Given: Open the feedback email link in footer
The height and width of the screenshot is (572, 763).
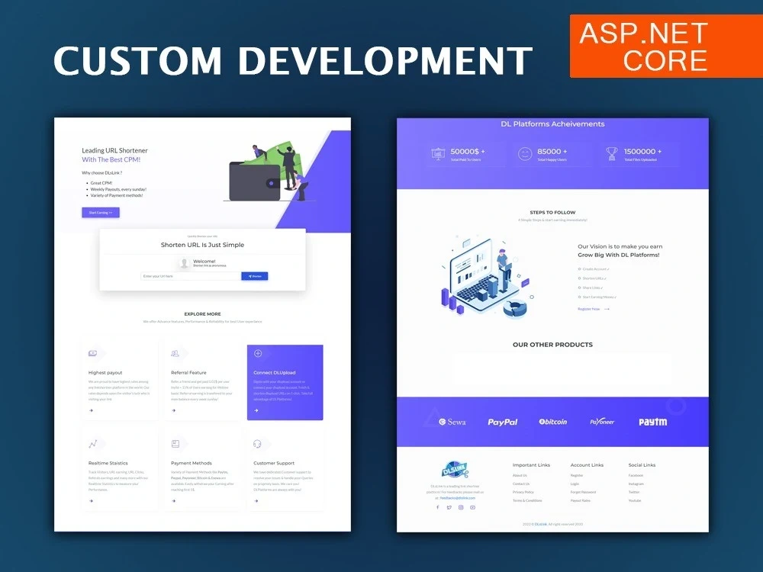Looking at the screenshot, I should click(x=457, y=498).
